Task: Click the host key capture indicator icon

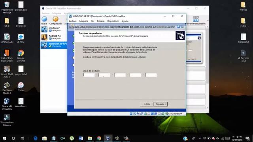Action: [166, 114]
